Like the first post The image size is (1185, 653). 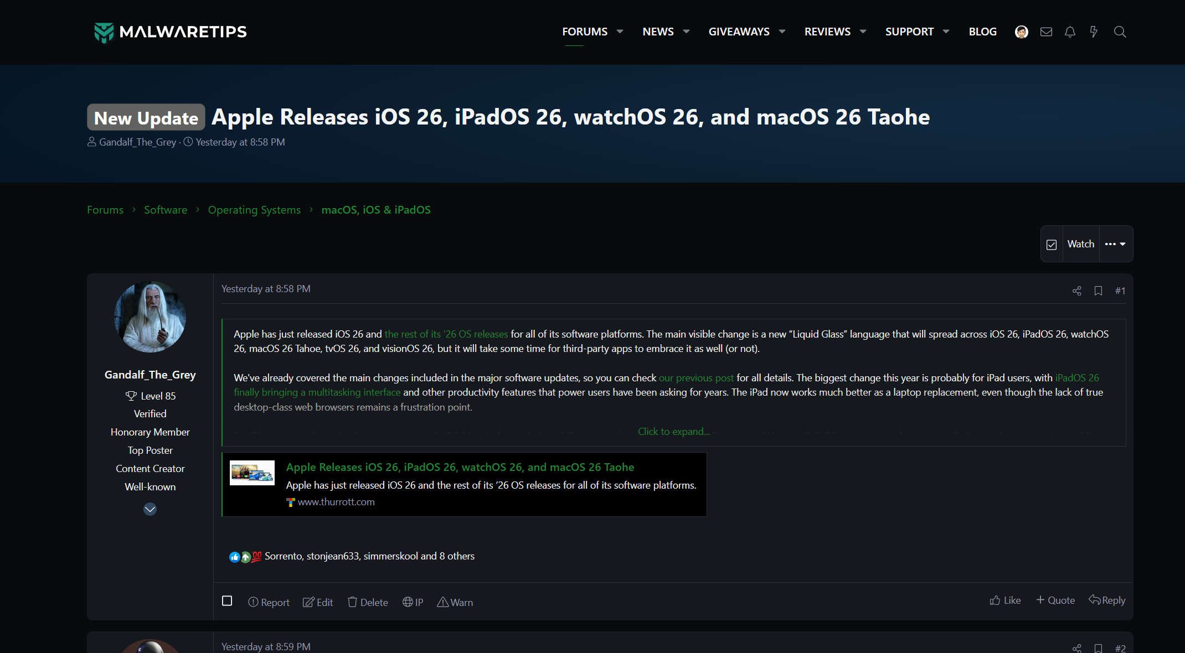[1005, 600]
